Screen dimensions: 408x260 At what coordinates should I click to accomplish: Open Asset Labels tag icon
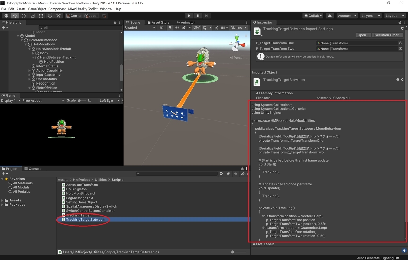pyautogui.click(x=404, y=250)
